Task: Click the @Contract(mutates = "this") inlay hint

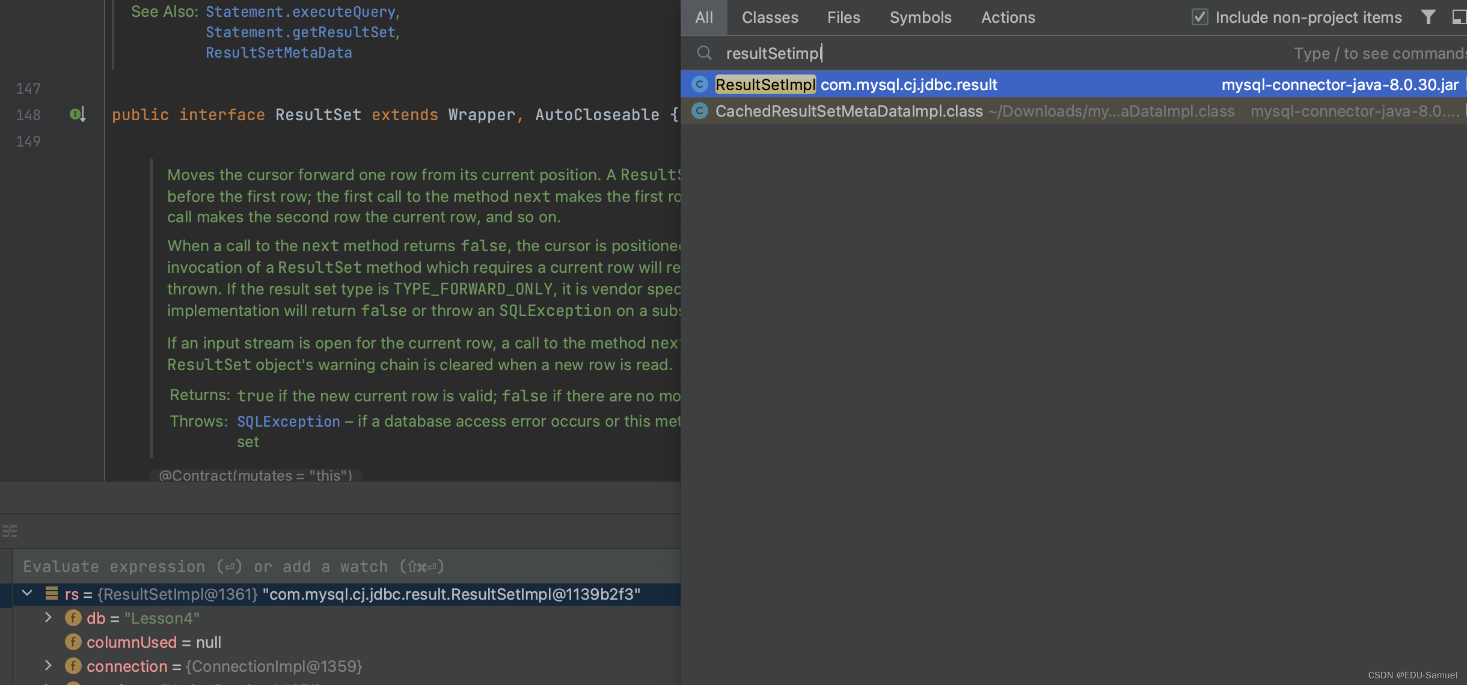Action: [256, 475]
